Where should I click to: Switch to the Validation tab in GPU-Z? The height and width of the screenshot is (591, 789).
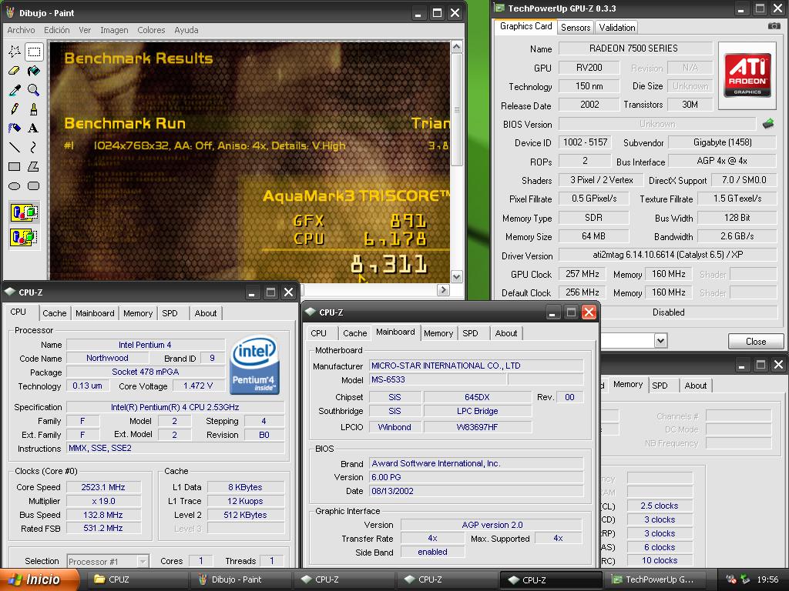coord(617,28)
